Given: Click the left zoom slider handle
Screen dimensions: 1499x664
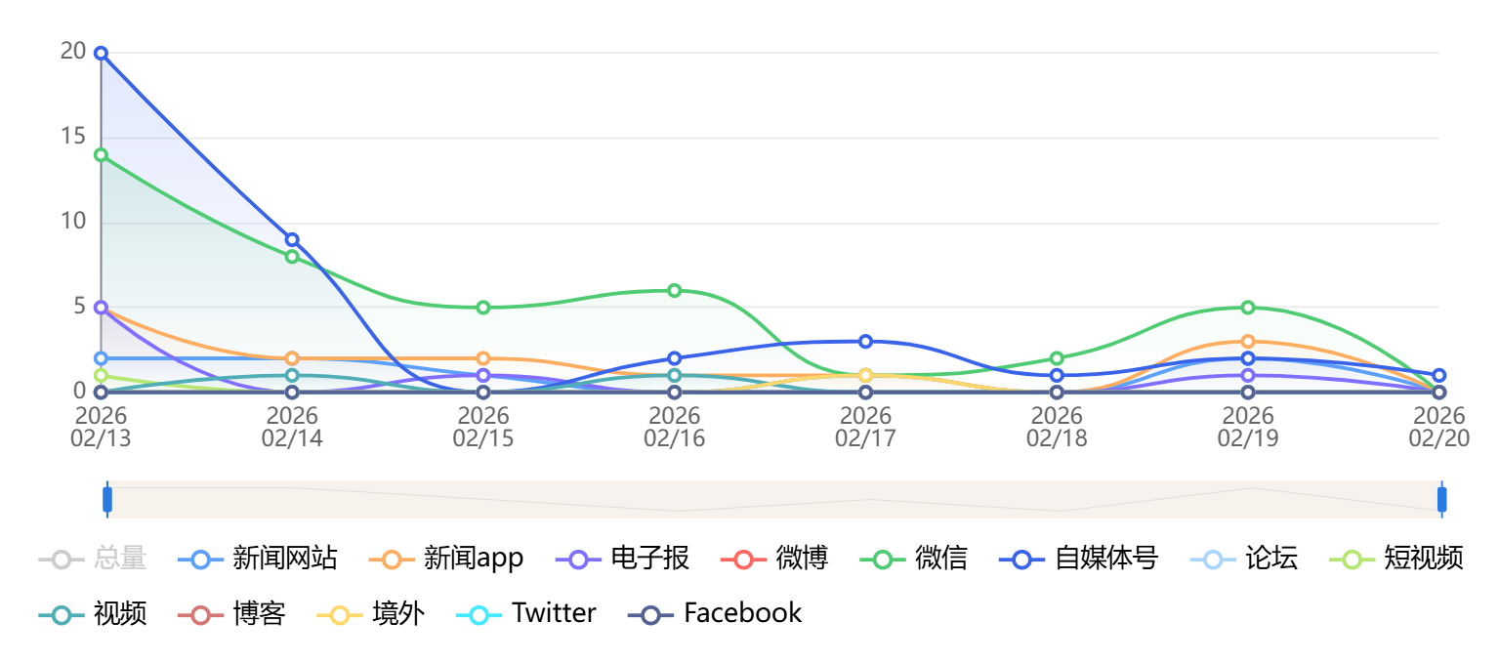Looking at the screenshot, I should pyautogui.click(x=107, y=499).
